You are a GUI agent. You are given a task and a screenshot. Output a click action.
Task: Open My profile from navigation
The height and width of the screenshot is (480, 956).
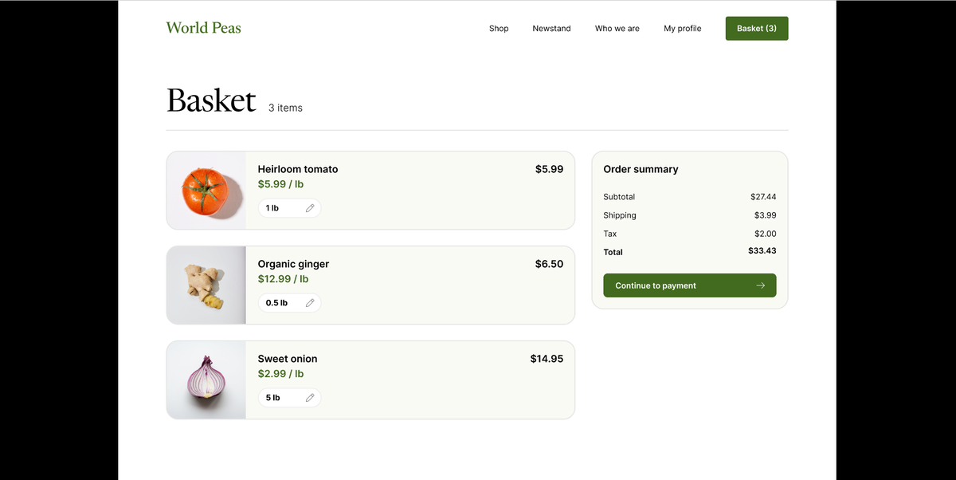pyautogui.click(x=683, y=29)
